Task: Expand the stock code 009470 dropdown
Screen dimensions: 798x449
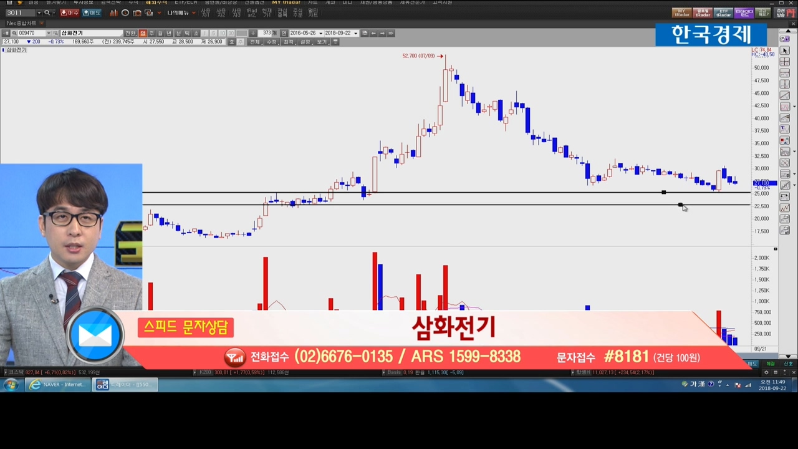Action: 48,33
